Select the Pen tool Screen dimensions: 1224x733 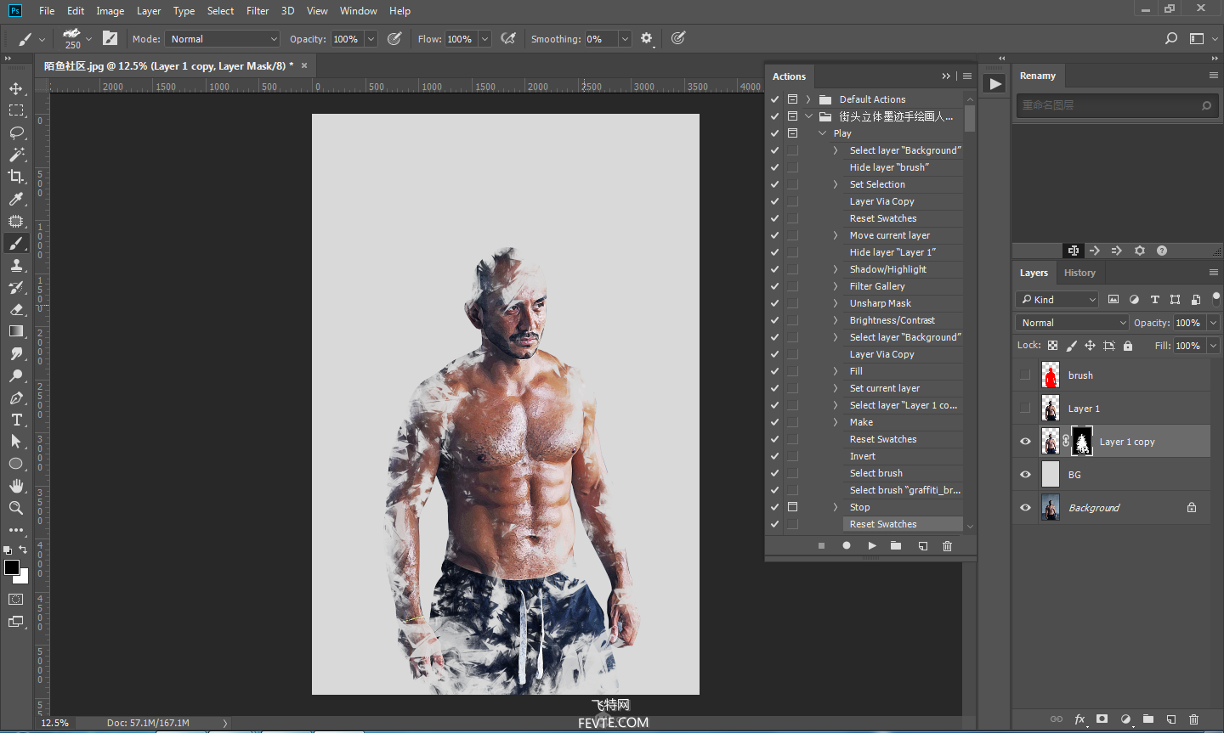click(16, 398)
